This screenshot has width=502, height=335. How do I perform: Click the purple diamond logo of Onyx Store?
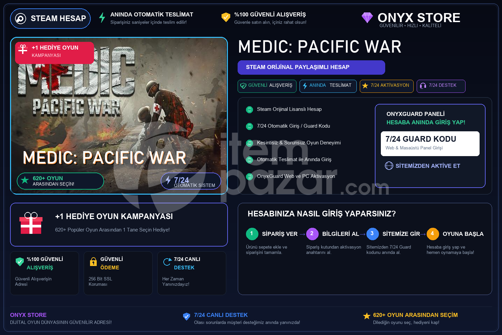367,17
